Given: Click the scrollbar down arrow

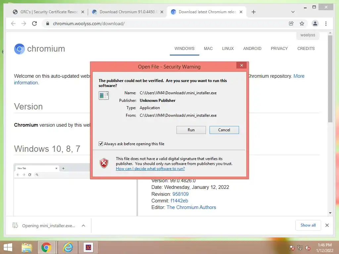Looking at the screenshot, I should pyautogui.click(x=330, y=213).
